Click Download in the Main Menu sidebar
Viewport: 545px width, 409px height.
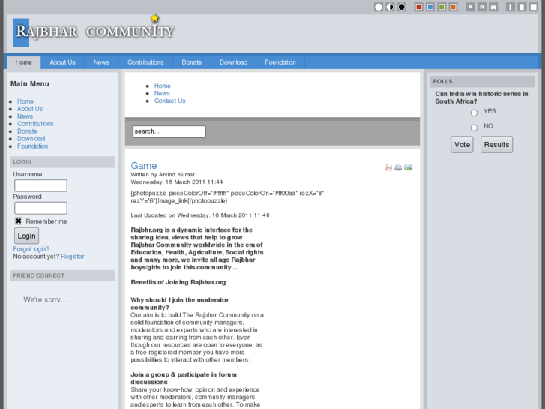(x=31, y=139)
